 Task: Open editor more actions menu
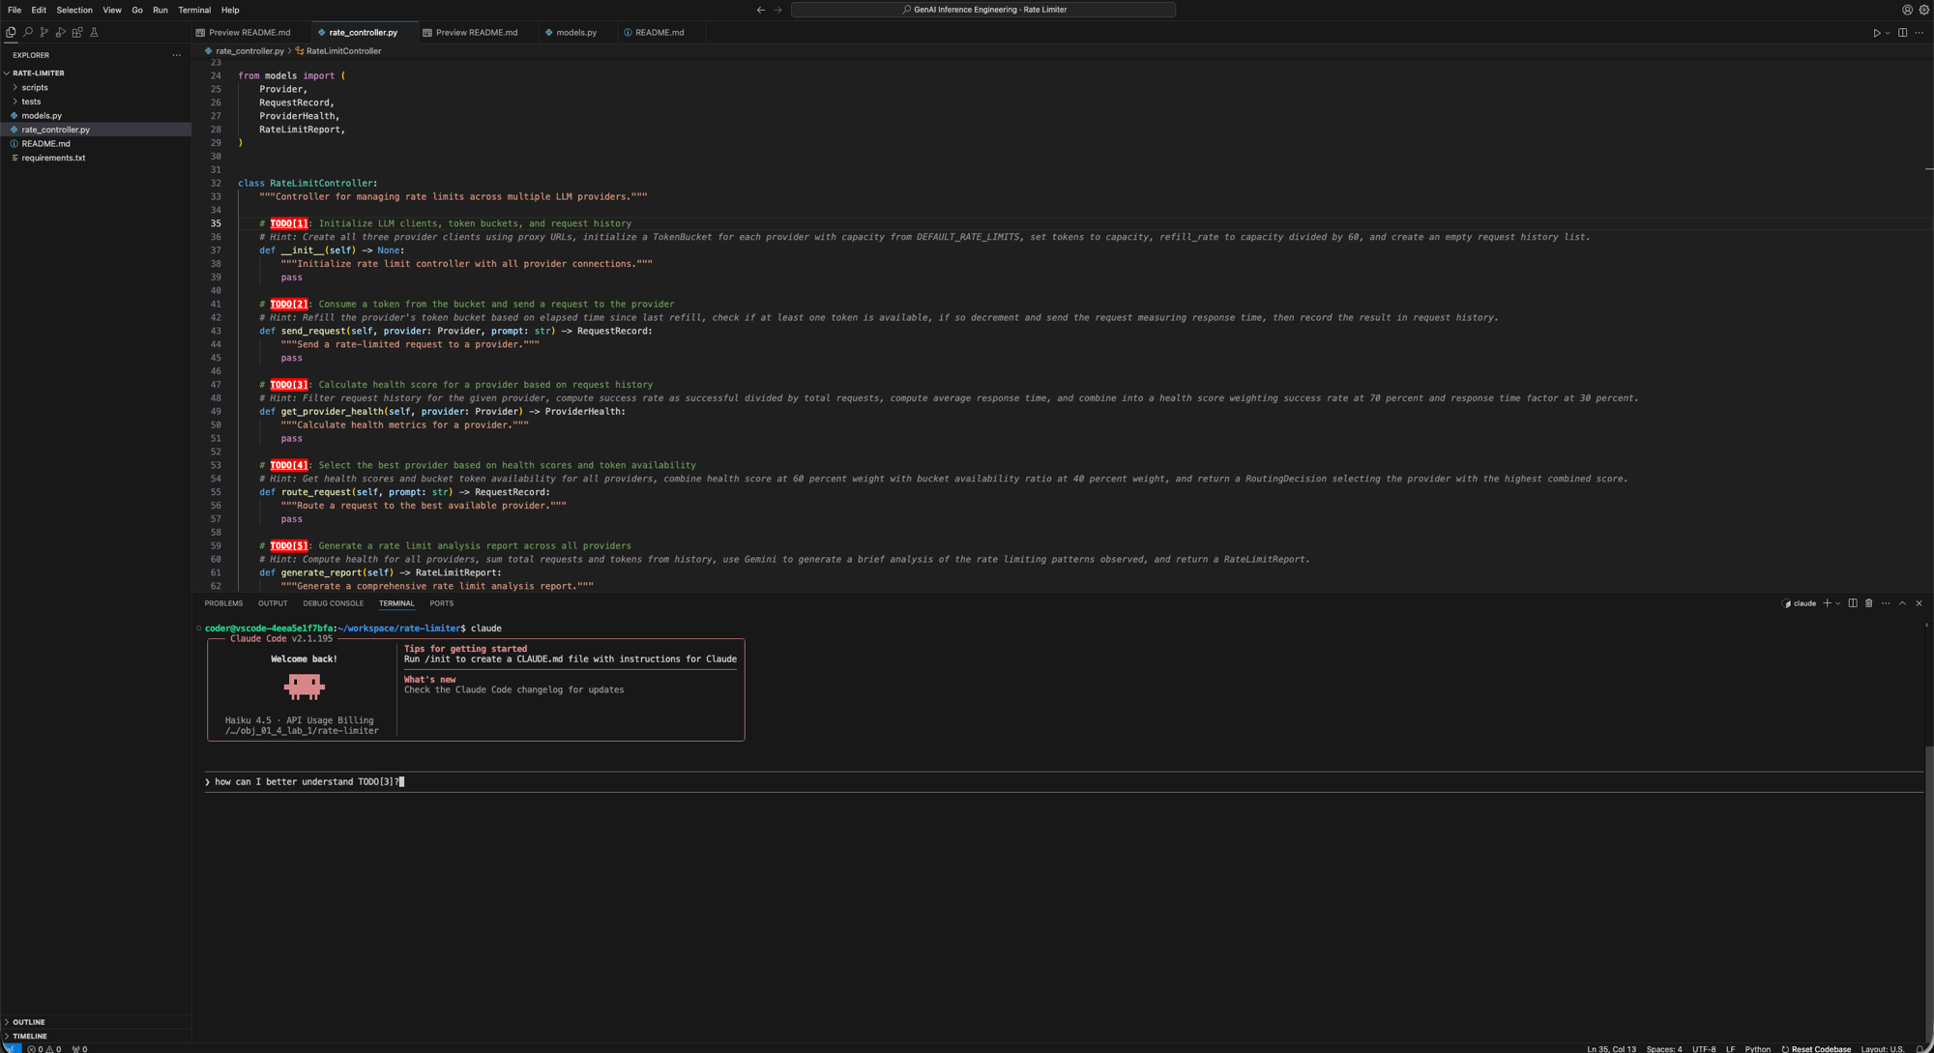point(1919,33)
